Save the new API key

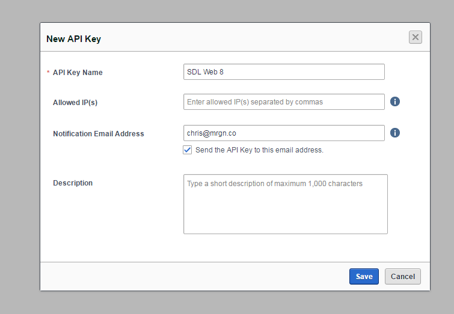coord(364,276)
